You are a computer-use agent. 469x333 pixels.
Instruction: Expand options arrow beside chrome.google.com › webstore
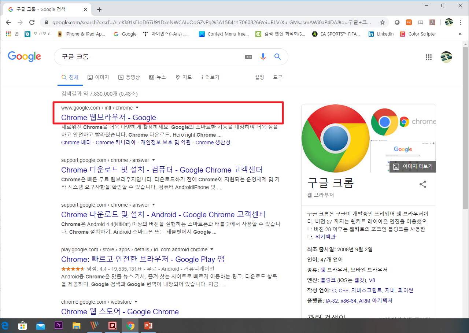[136, 302]
